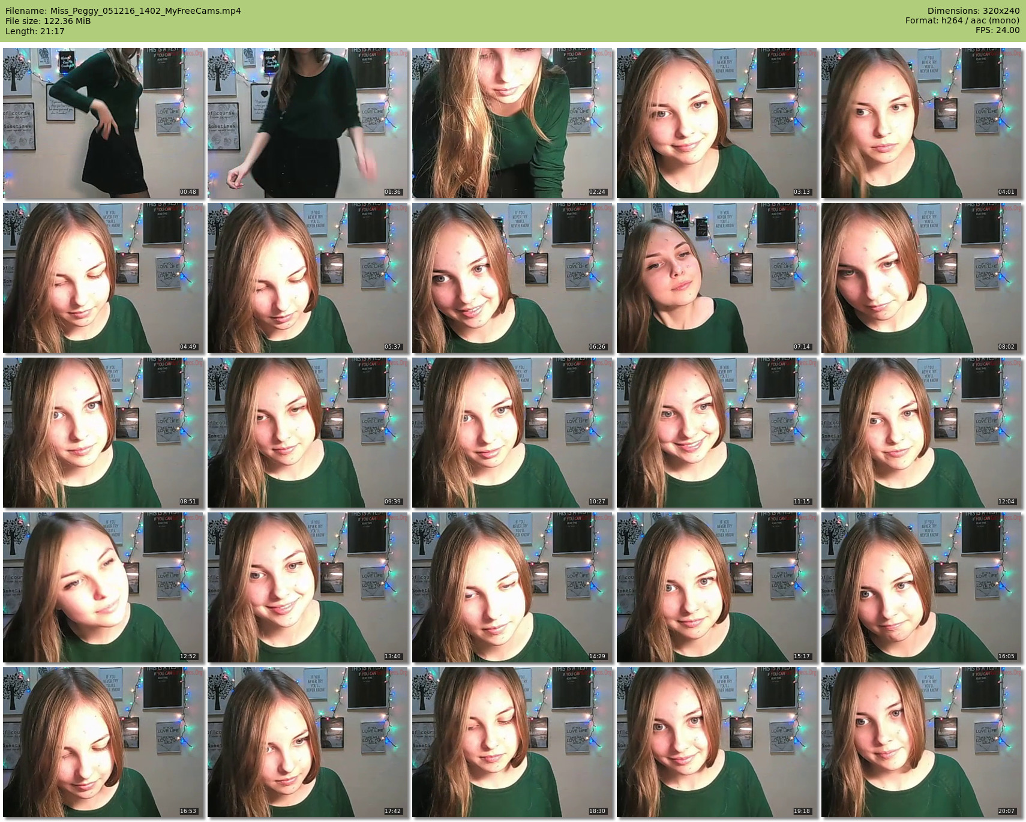This screenshot has height=822, width=1026.
Task: Select the "File size: 122.36 MiB" text
Action: pyautogui.click(x=48, y=21)
